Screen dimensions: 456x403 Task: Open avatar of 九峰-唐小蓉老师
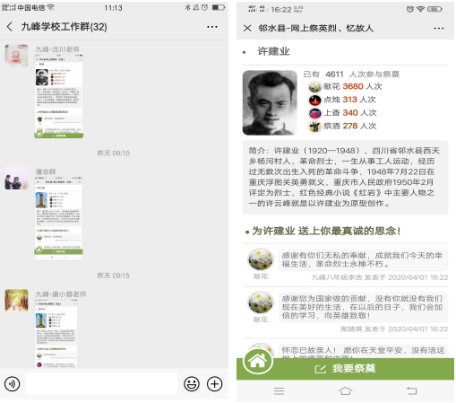[x=16, y=301]
